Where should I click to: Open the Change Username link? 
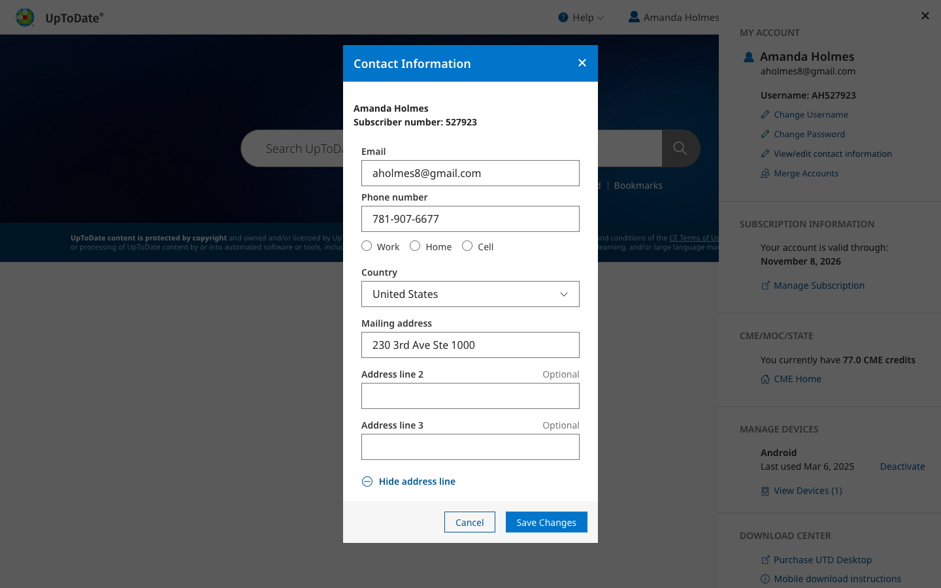click(x=811, y=114)
